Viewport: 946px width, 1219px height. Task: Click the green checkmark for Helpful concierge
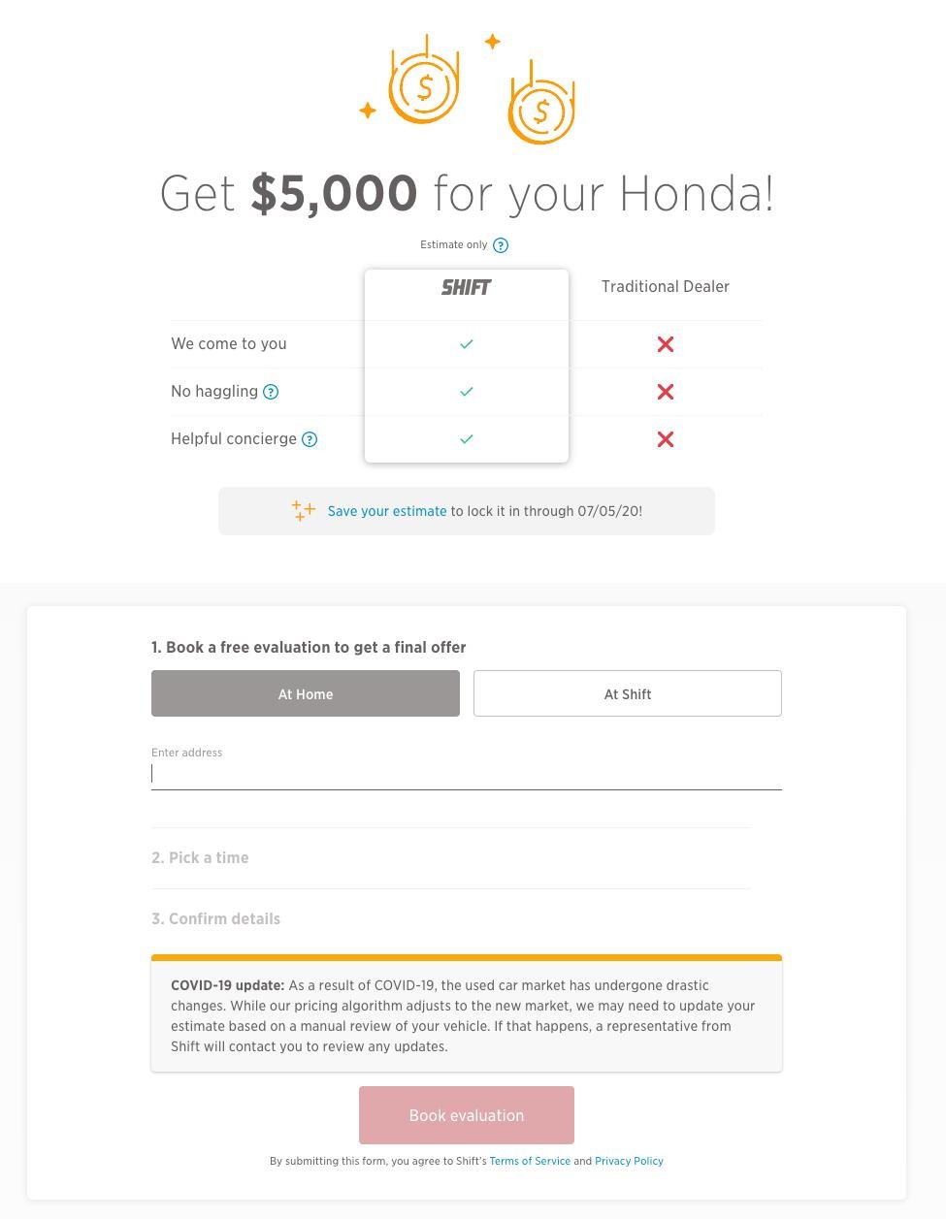467,439
